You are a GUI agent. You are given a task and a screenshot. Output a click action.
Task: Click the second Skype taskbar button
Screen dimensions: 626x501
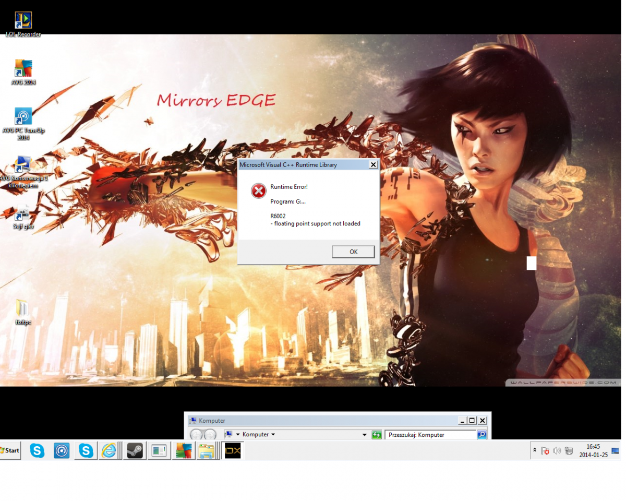point(86,450)
